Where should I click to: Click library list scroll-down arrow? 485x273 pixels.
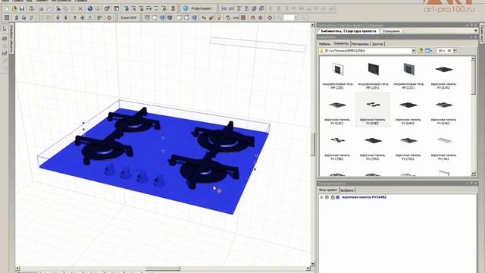(473, 174)
